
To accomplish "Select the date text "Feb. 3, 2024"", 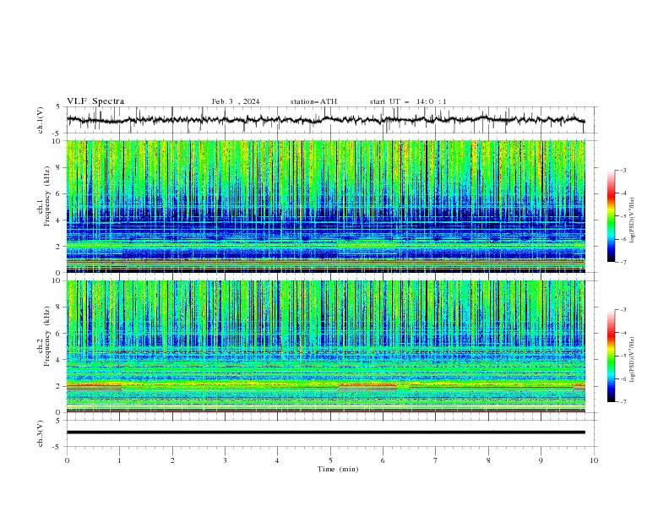I will [x=236, y=101].
